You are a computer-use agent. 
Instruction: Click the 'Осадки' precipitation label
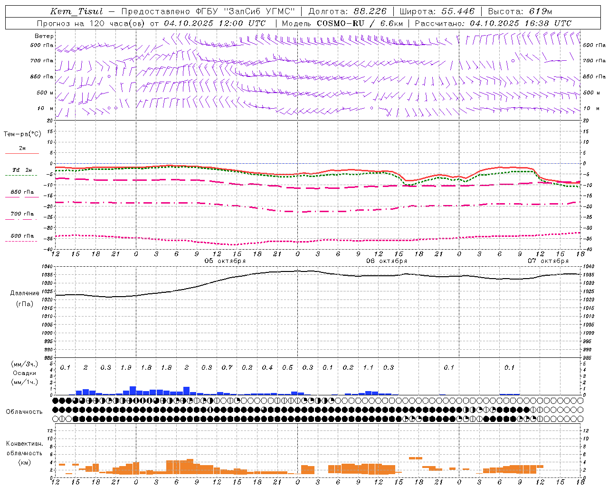point(25,373)
